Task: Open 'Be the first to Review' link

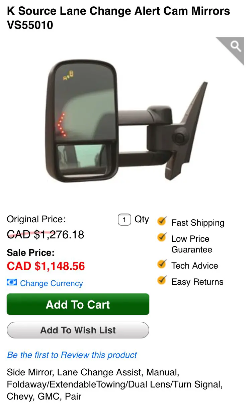Action: tap(72, 355)
